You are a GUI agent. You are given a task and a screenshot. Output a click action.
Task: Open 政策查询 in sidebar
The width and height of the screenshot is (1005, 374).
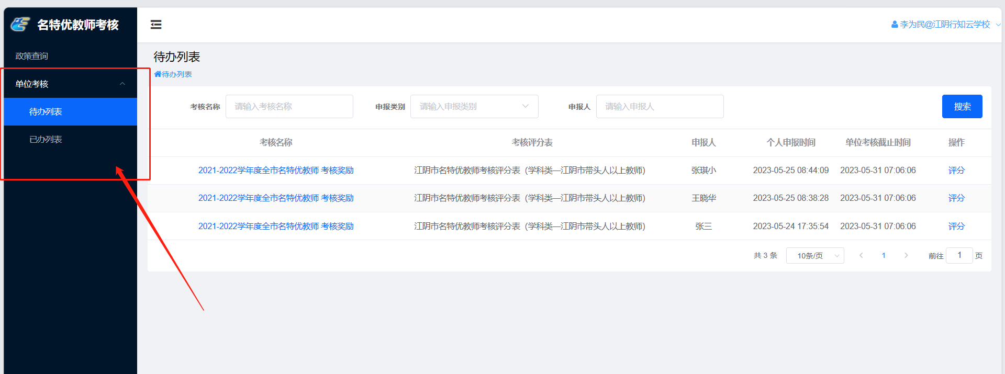click(x=32, y=56)
